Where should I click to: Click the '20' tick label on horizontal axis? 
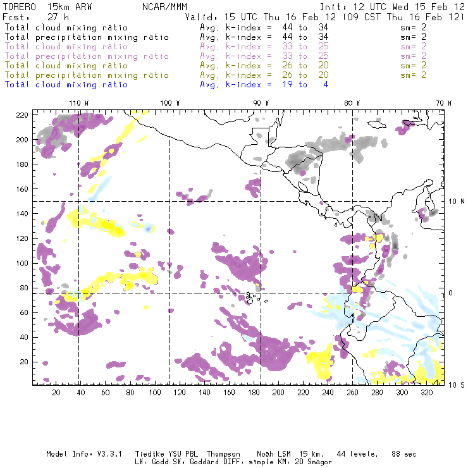coord(56,393)
